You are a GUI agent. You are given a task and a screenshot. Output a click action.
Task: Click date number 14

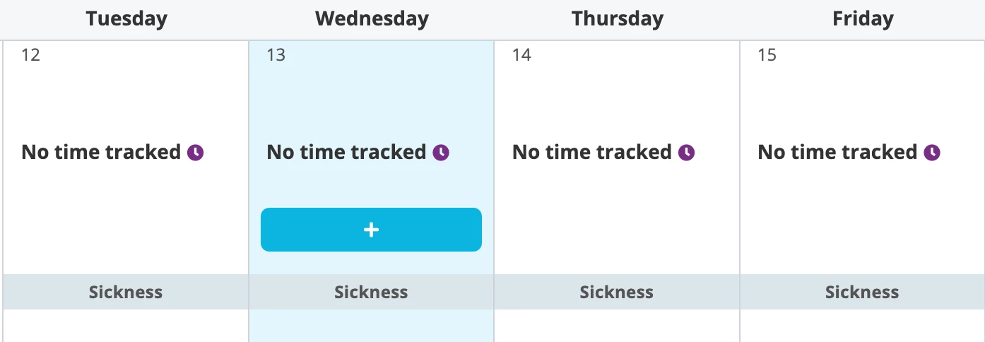(x=521, y=55)
